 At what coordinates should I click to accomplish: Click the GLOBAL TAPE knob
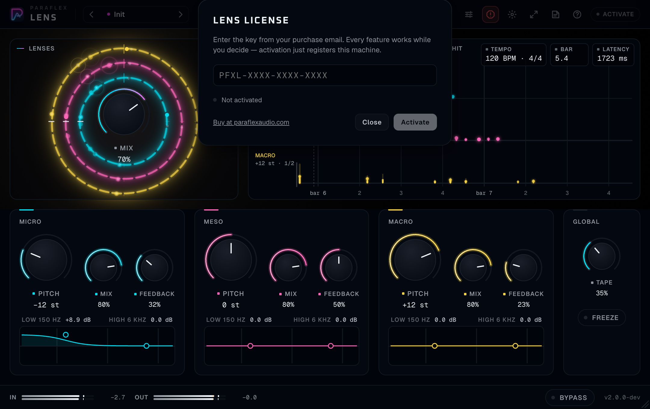(x=602, y=256)
